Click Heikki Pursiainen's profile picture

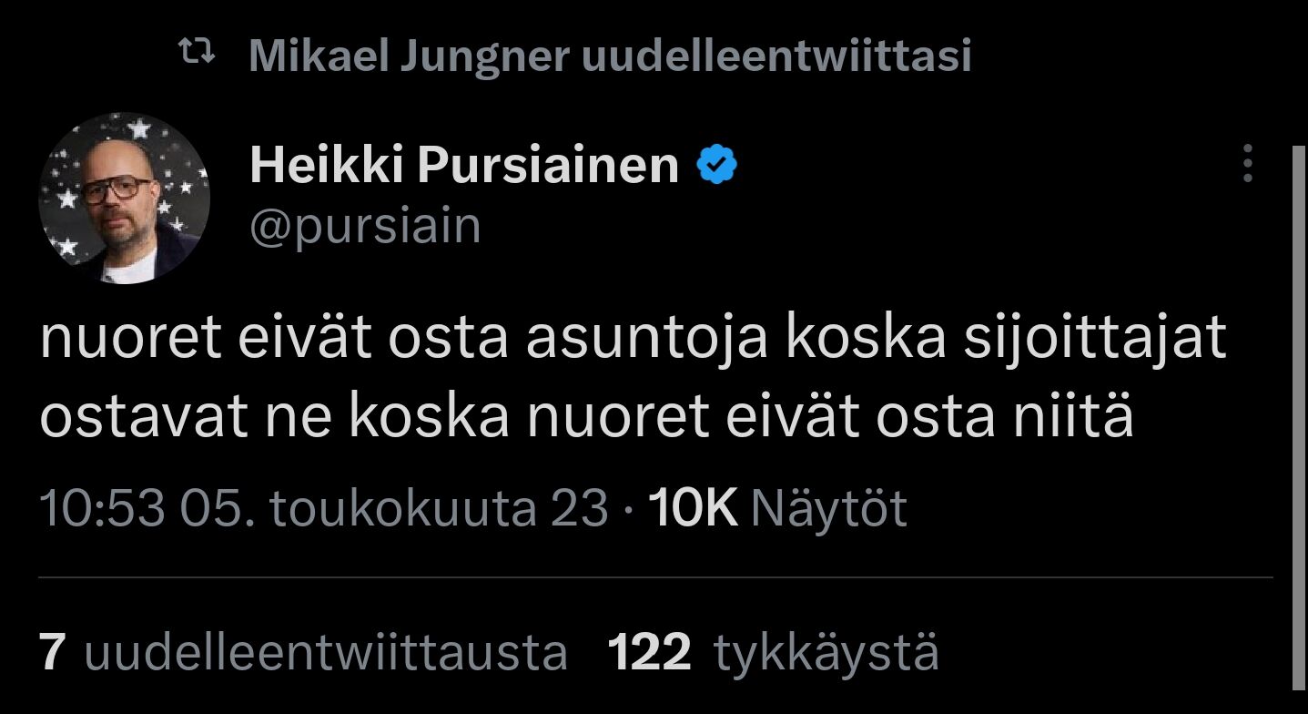[124, 199]
